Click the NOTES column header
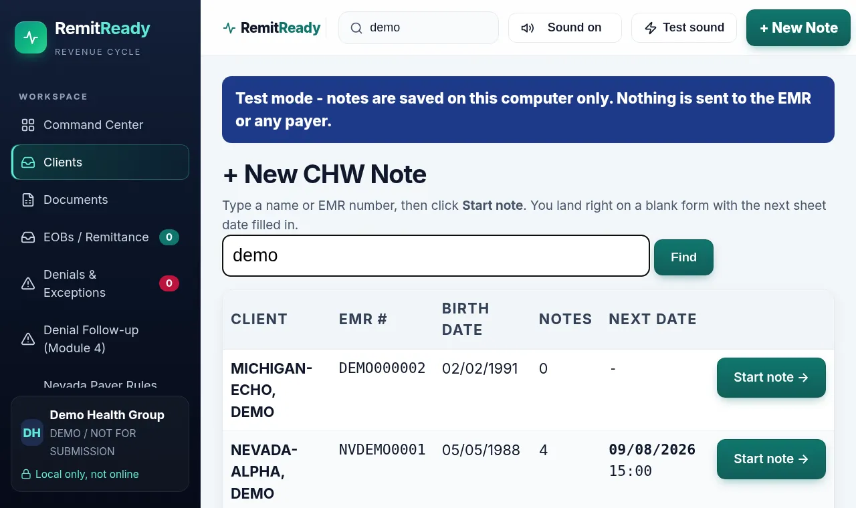Image resolution: width=856 pixels, height=508 pixels. [566, 320]
